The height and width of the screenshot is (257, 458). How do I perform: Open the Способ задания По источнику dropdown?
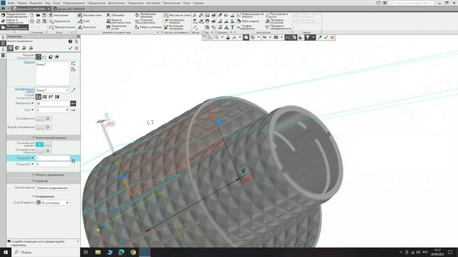[x=67, y=203]
